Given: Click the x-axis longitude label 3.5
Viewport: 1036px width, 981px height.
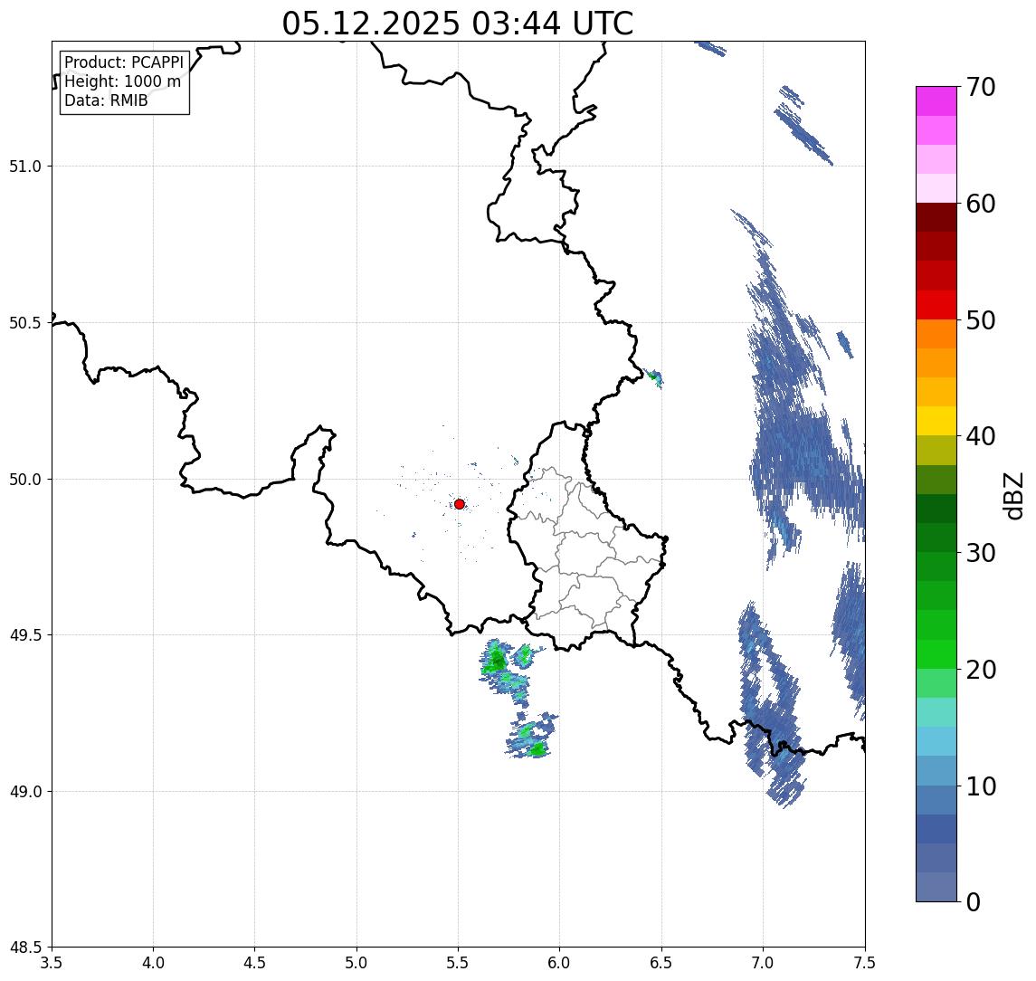Looking at the screenshot, I should 52,963.
